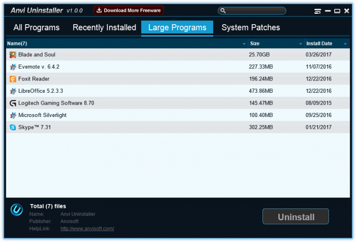The image size is (356, 242).
Task: Click the Total (7) files label
Action: tap(48, 206)
